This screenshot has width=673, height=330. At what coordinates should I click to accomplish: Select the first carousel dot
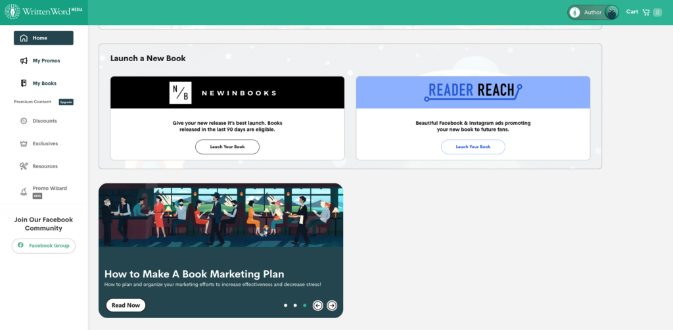pos(285,306)
